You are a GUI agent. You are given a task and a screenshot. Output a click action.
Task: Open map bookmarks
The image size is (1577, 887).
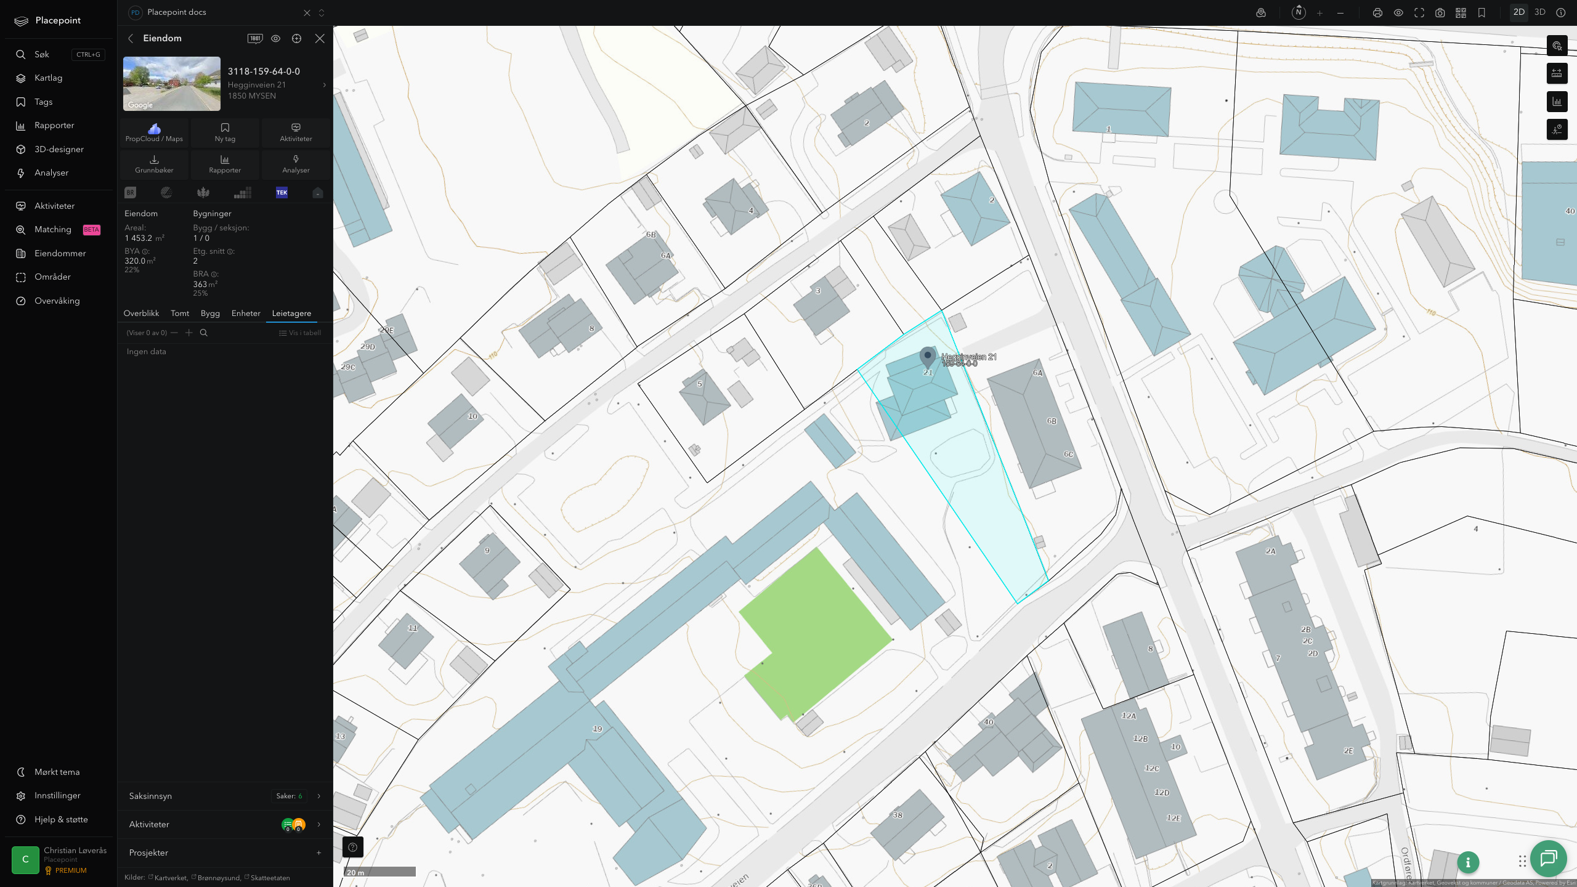(1482, 12)
